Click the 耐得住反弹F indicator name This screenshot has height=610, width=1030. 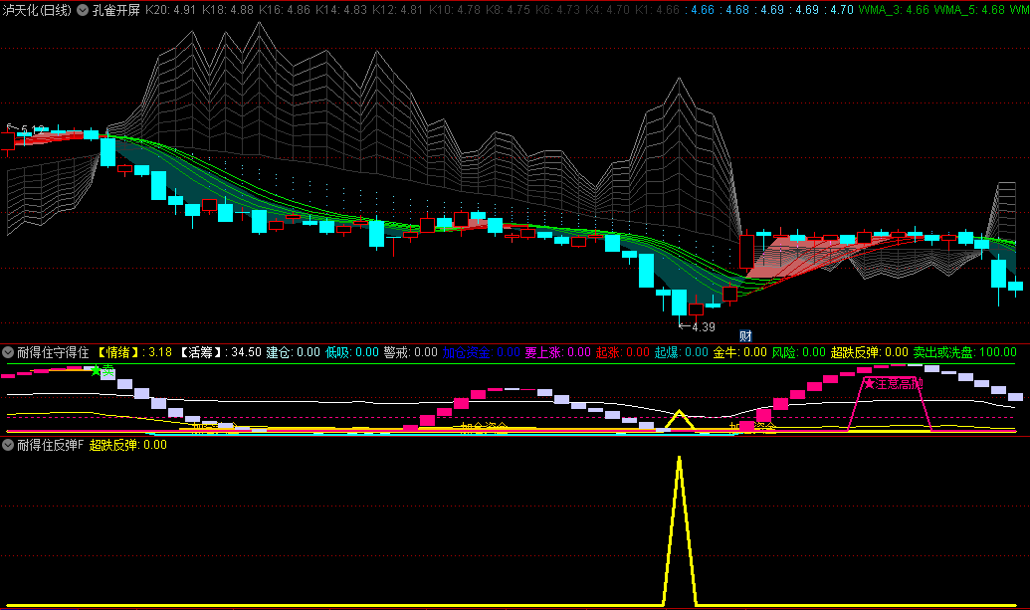tap(50, 445)
